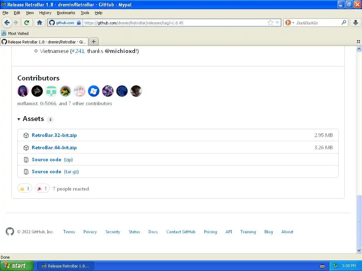Viewport: 362px width, 271px height.
Task: Open the About footer link
Action: [x=287, y=232]
